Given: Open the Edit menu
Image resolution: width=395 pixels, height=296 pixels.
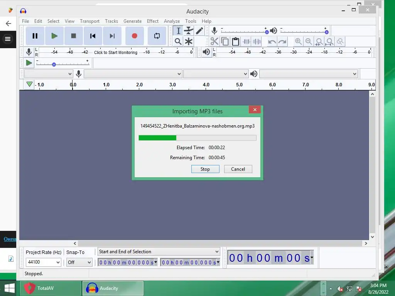Looking at the screenshot, I should coord(38,21).
